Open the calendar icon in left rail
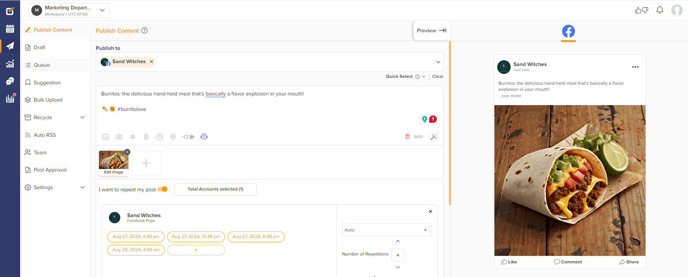Image resolution: width=688 pixels, height=277 pixels. tap(10, 29)
